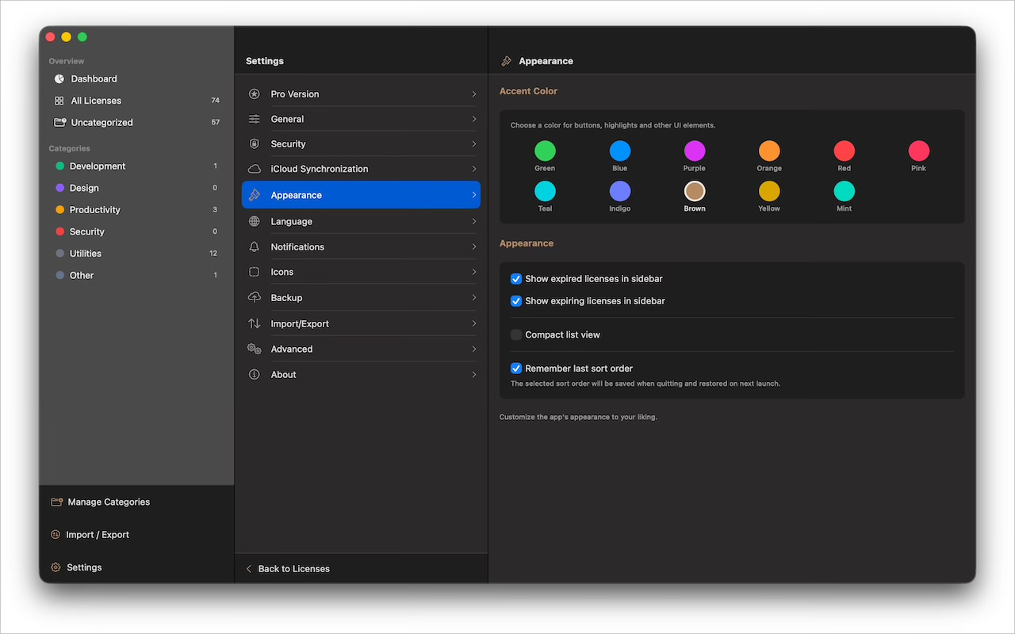Open Settings in sidebar footer

pos(77,567)
